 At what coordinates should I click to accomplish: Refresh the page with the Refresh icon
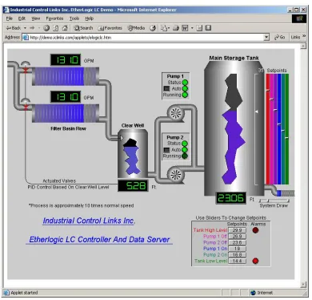pos(55,28)
